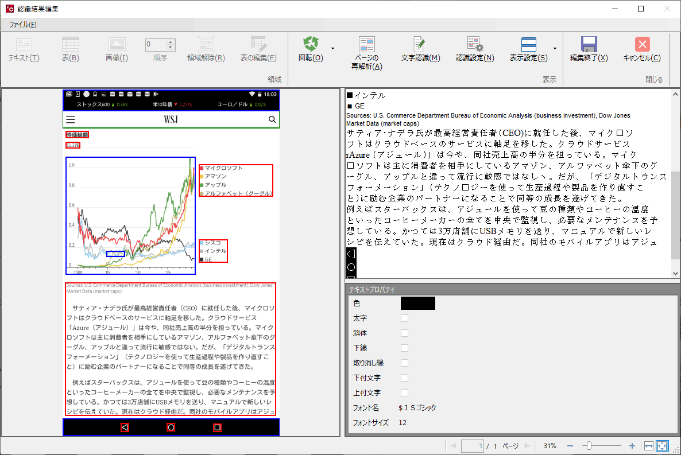Image resolution: width=681 pixels, height=455 pixels.
Task: Select the シスコ legend entry in image
Action: (210, 243)
